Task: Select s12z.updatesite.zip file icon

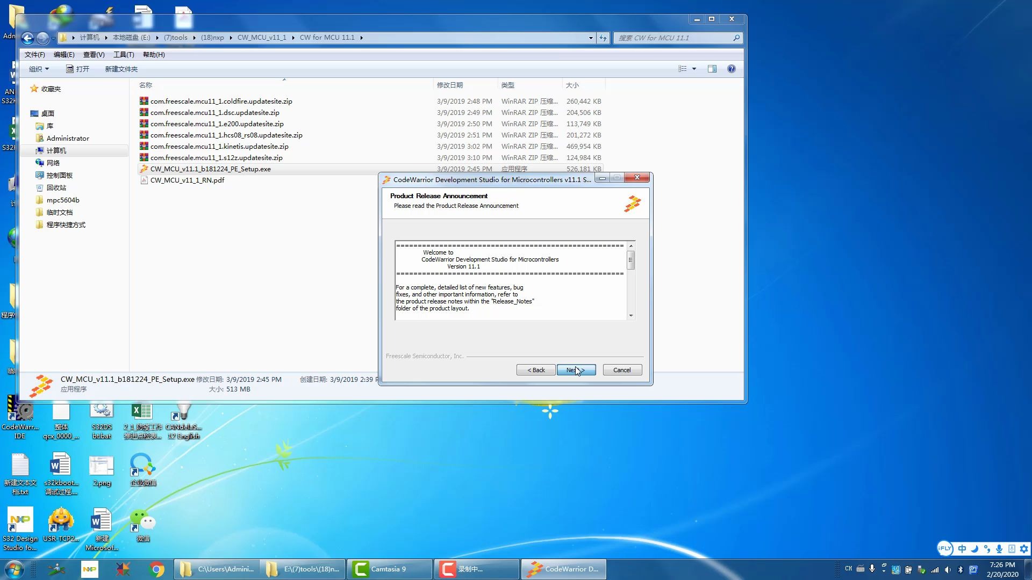Action: tap(144, 157)
